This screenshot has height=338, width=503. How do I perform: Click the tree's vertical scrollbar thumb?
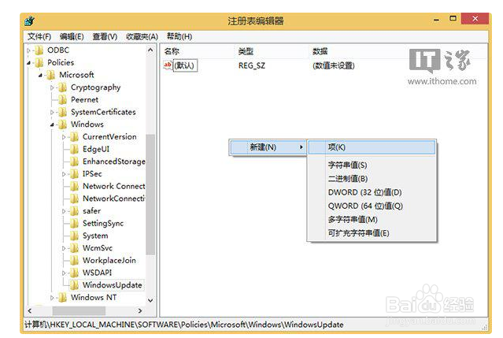(150, 194)
